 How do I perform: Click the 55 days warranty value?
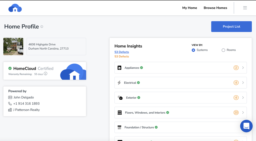(39, 74)
